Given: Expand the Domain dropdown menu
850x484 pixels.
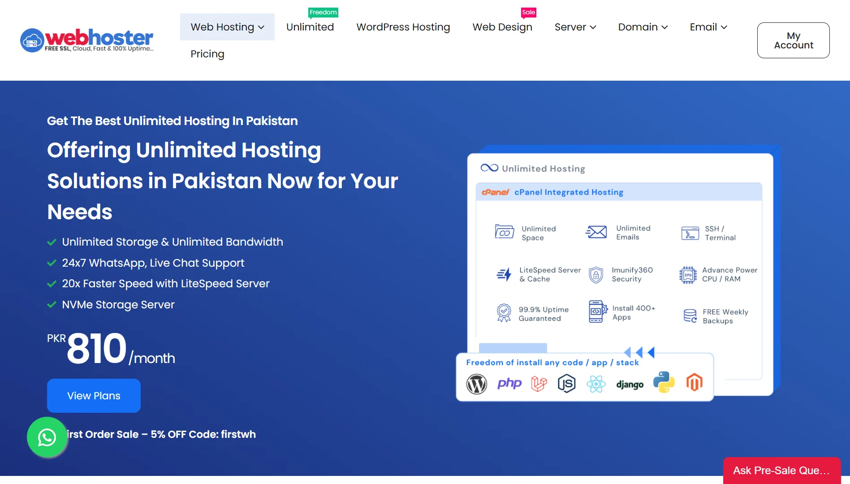Looking at the screenshot, I should (x=643, y=27).
